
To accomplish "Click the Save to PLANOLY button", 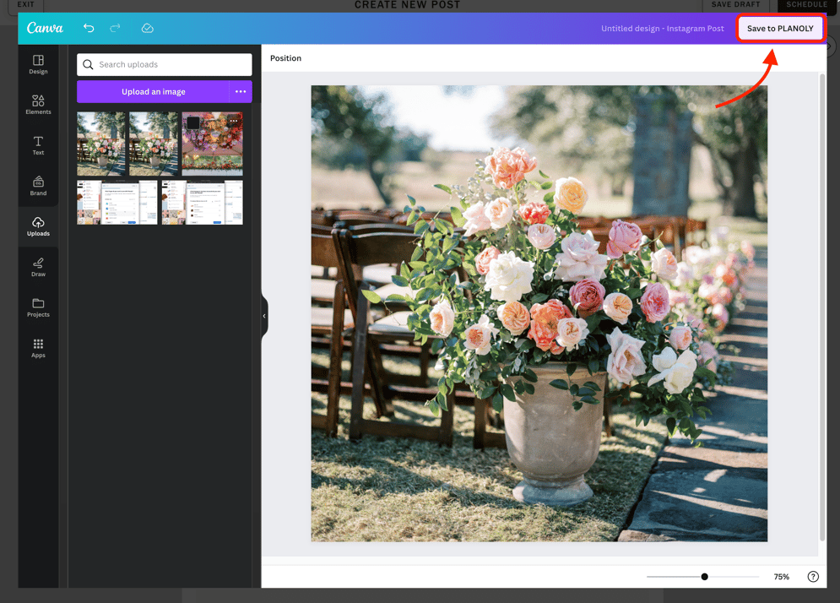I will (780, 28).
